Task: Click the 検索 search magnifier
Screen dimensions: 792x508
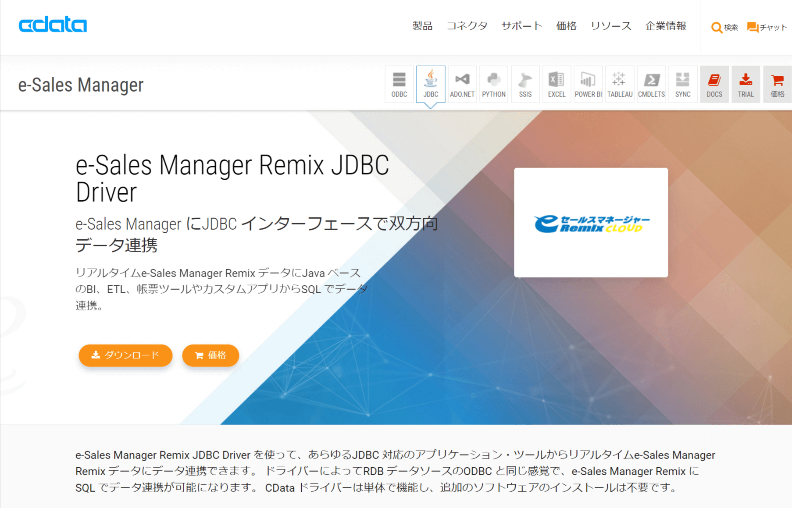Action: click(724, 28)
